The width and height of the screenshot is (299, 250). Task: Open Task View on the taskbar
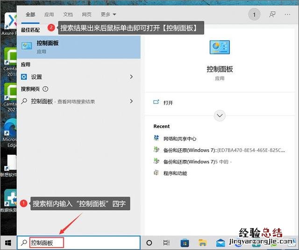pyautogui.click(x=166, y=243)
